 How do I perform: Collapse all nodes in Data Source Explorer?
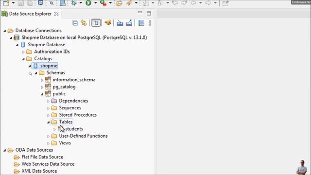pos(75,23)
